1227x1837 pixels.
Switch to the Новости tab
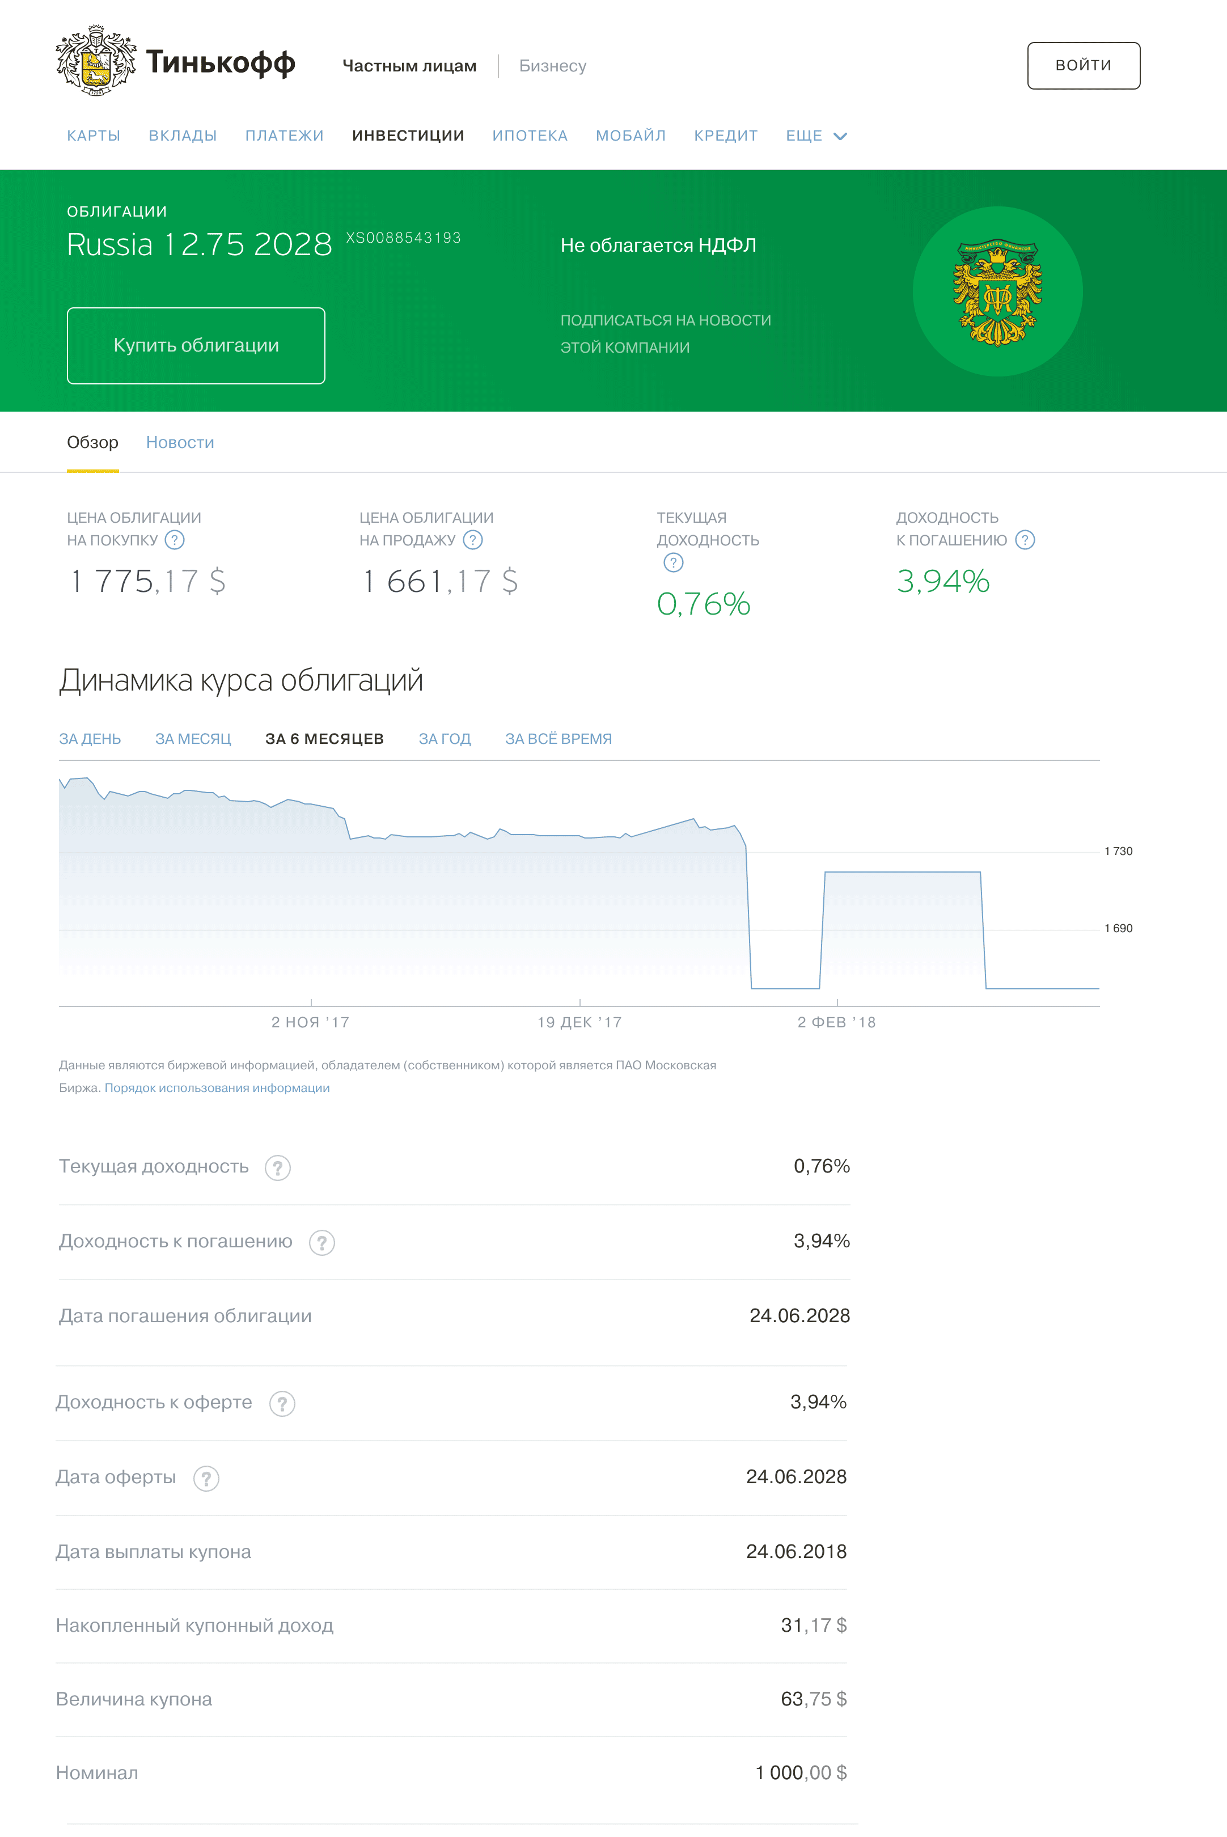coord(180,443)
